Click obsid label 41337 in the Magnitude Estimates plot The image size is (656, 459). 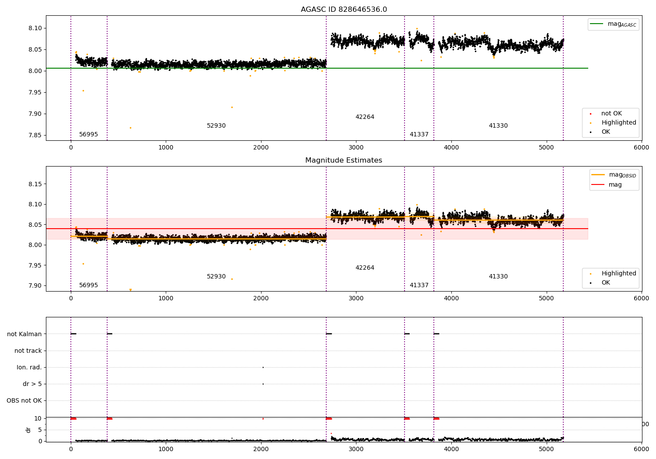(419, 285)
